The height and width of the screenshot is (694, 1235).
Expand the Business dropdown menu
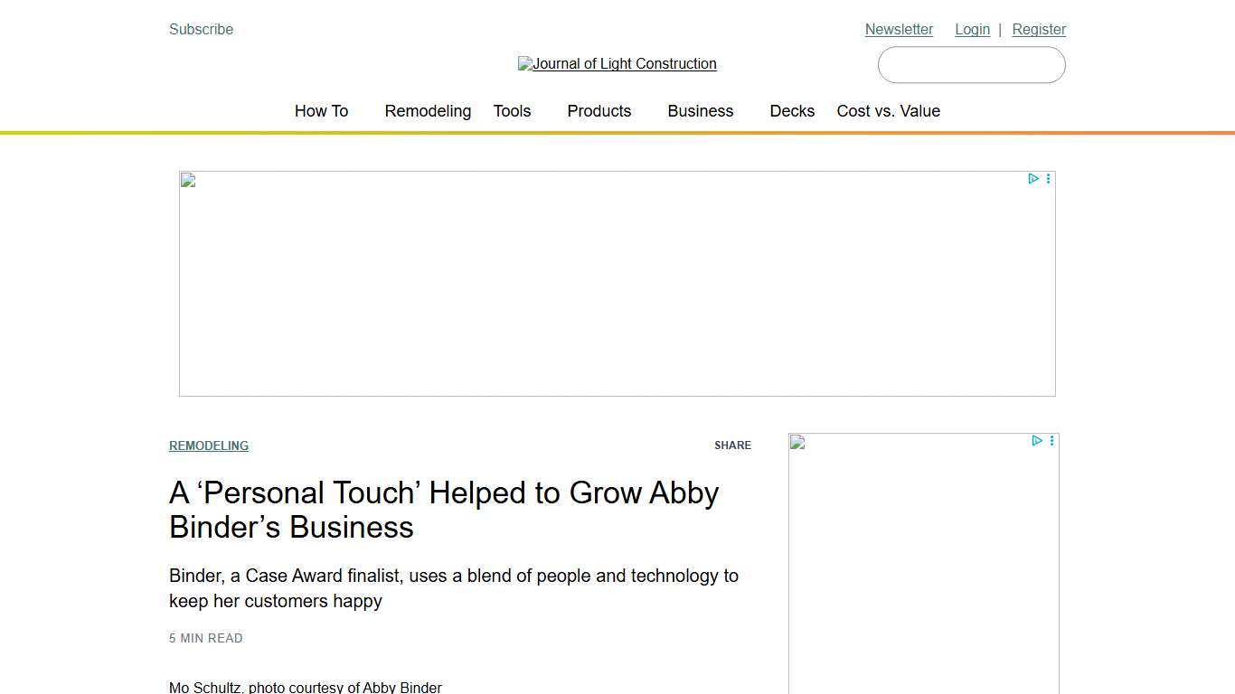tap(700, 111)
